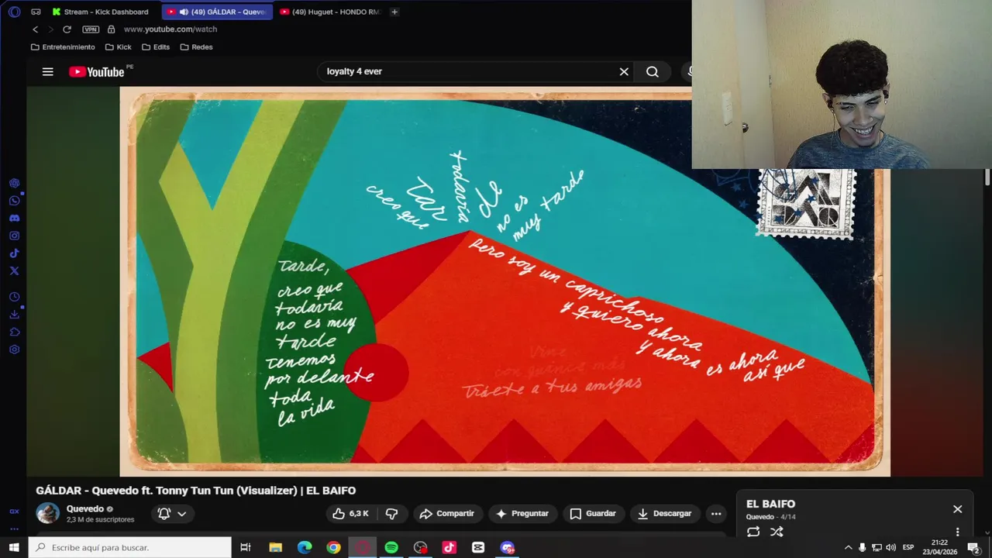The image size is (992, 558).
Task: Open EL BAIFO playlist options menu
Action: pos(958,532)
